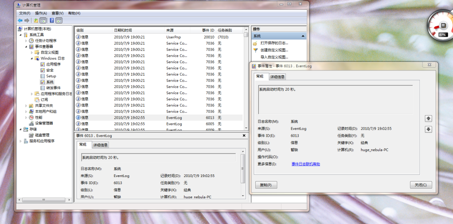Image resolution: width=453 pixels, height=224 pixels.
Task: Click the 复制(P) button
Action: (266, 185)
